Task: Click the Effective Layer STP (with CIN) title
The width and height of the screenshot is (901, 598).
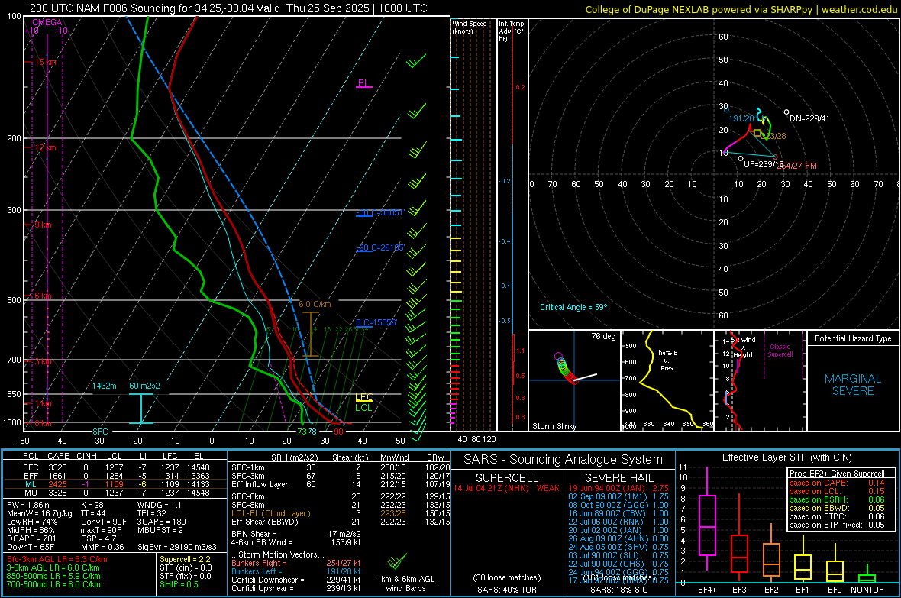Action: click(786, 457)
